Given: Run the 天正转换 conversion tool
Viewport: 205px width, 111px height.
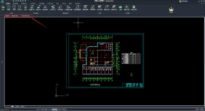Looking at the screenshot, I should tap(60, 8).
